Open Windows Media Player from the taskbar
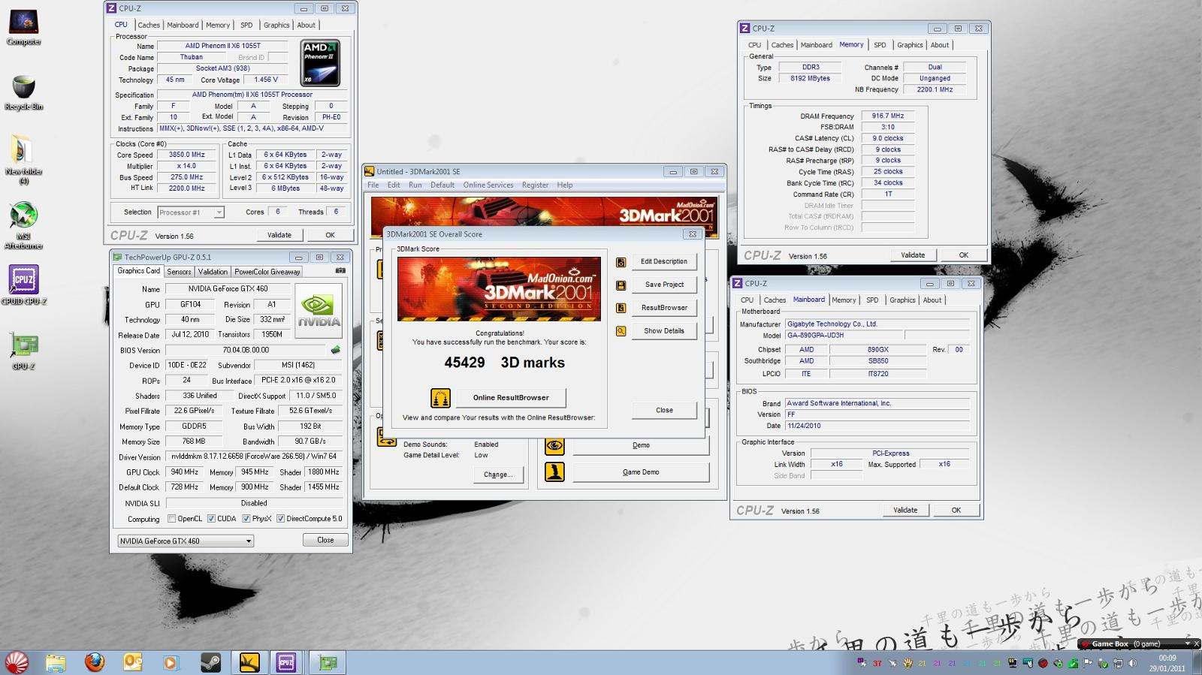 coord(171,662)
